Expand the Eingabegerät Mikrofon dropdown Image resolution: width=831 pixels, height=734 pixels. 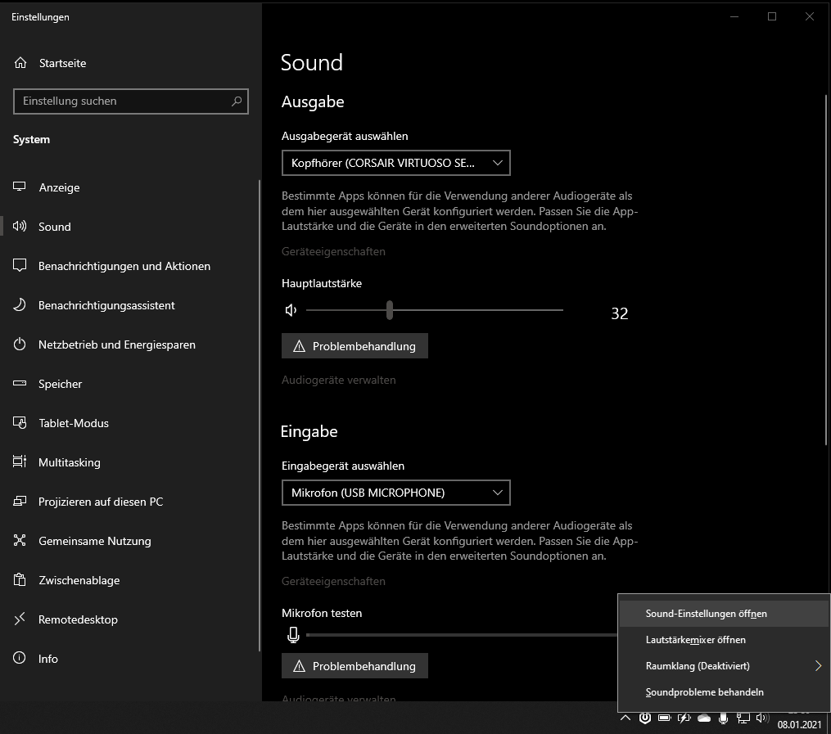click(x=395, y=493)
